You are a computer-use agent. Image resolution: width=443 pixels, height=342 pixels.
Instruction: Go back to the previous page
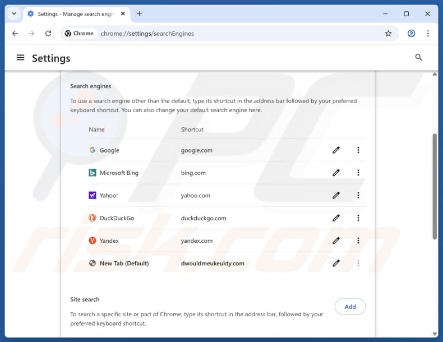tap(15, 33)
